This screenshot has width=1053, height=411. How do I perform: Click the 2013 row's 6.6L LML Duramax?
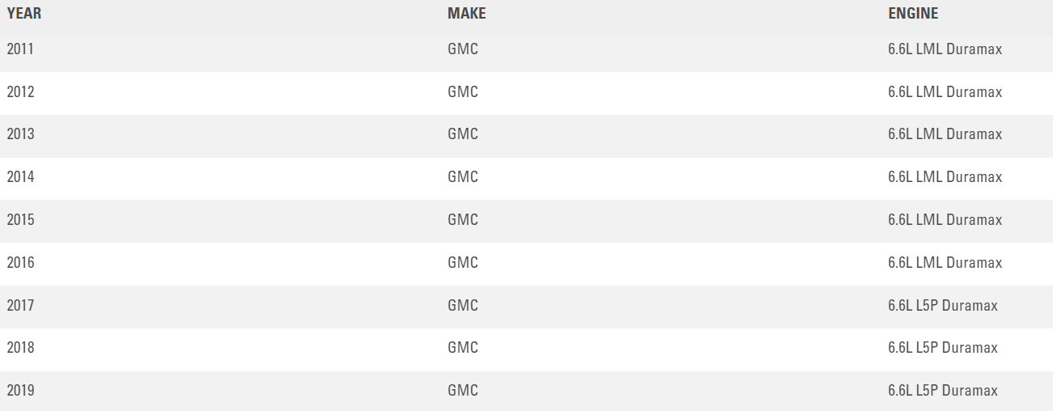[x=945, y=134]
